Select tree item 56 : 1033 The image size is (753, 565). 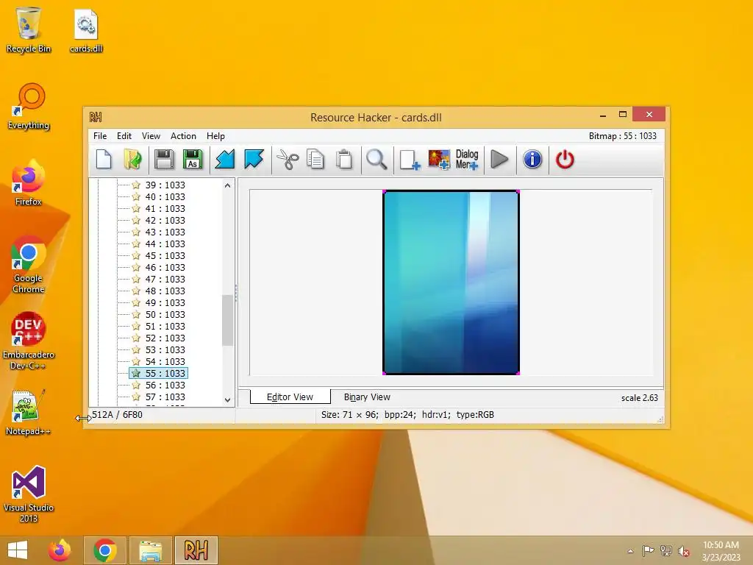click(x=165, y=385)
